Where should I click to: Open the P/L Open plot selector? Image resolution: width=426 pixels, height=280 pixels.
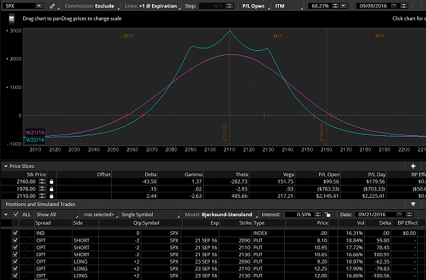click(x=255, y=6)
